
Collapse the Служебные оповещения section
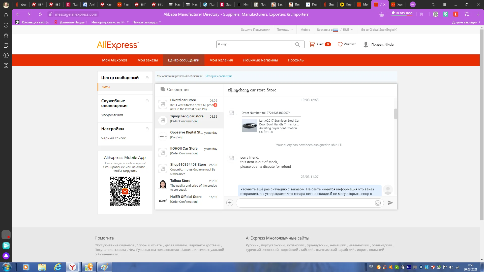pos(147,101)
